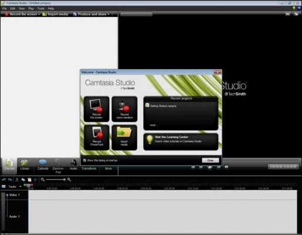Click the Copy timeline icon
The image size is (302, 235).
23,180
